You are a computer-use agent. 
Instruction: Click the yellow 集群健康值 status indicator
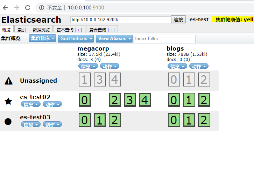(x=233, y=20)
